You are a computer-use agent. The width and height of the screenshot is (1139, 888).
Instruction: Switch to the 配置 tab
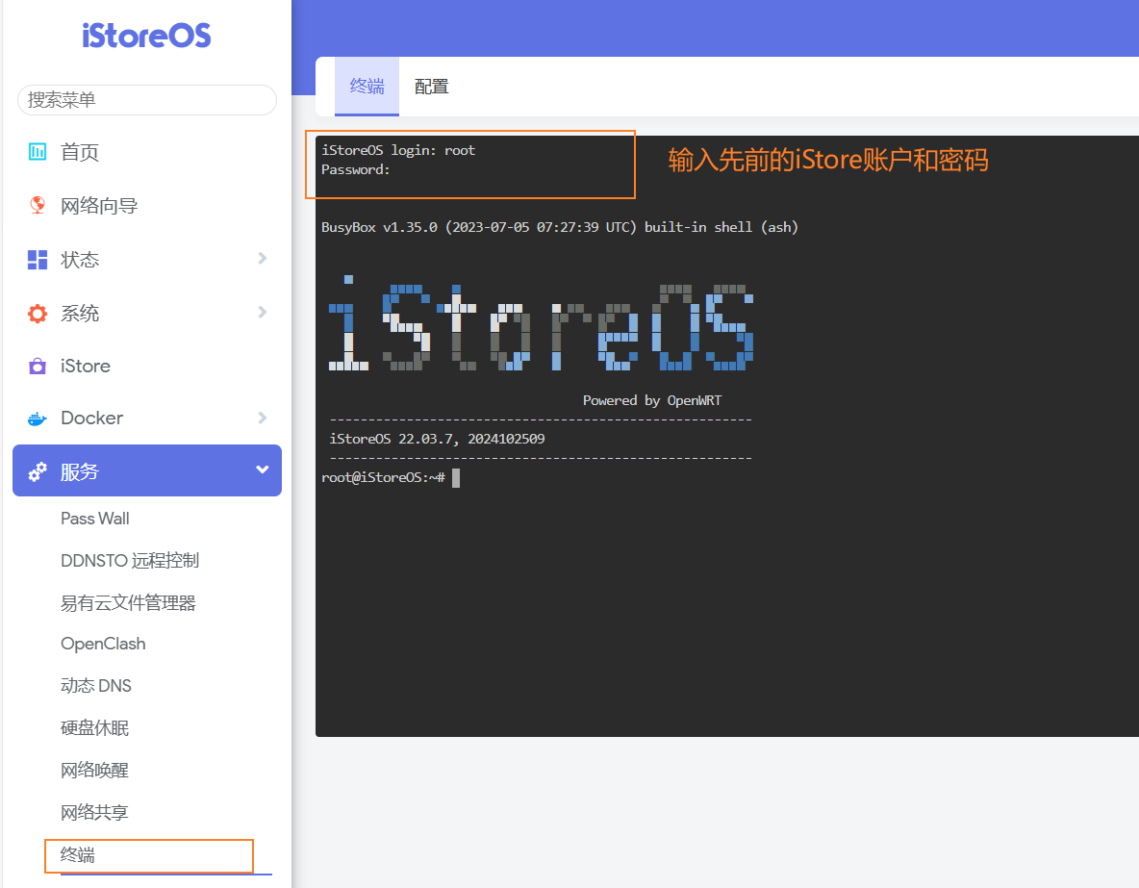pyautogui.click(x=432, y=87)
